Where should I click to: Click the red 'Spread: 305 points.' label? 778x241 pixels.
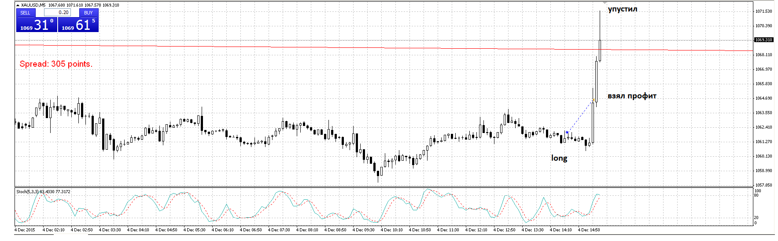click(x=56, y=64)
